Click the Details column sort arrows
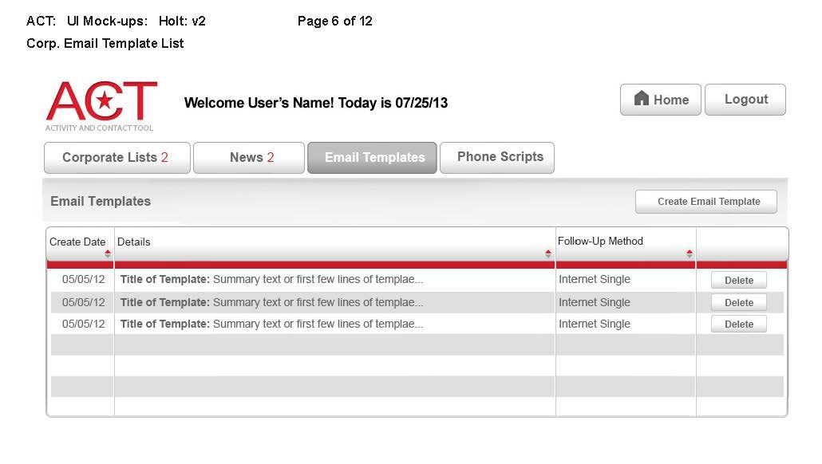The width and height of the screenshot is (822, 464). click(x=548, y=254)
